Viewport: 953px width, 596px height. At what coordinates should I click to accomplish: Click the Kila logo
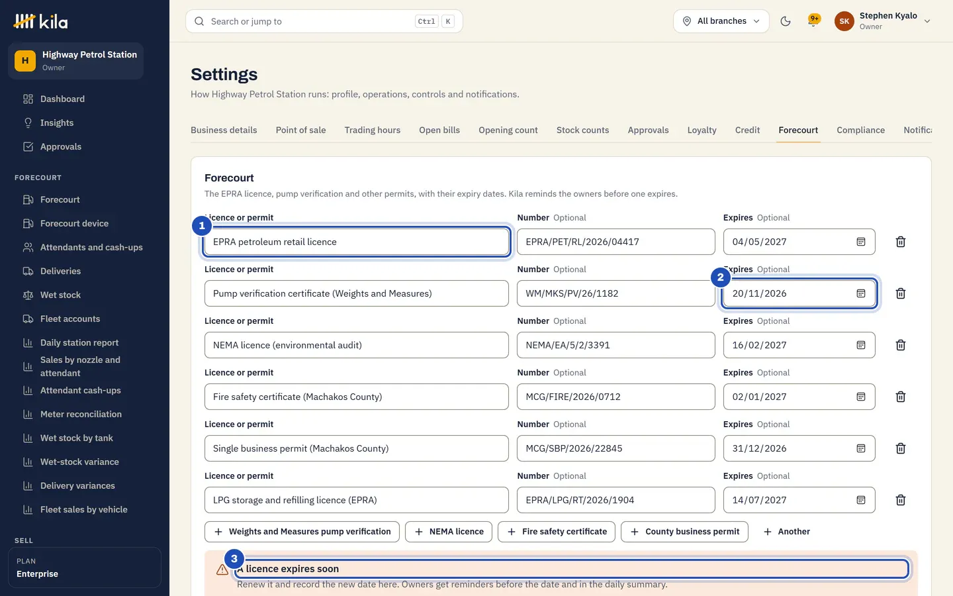coord(41,21)
